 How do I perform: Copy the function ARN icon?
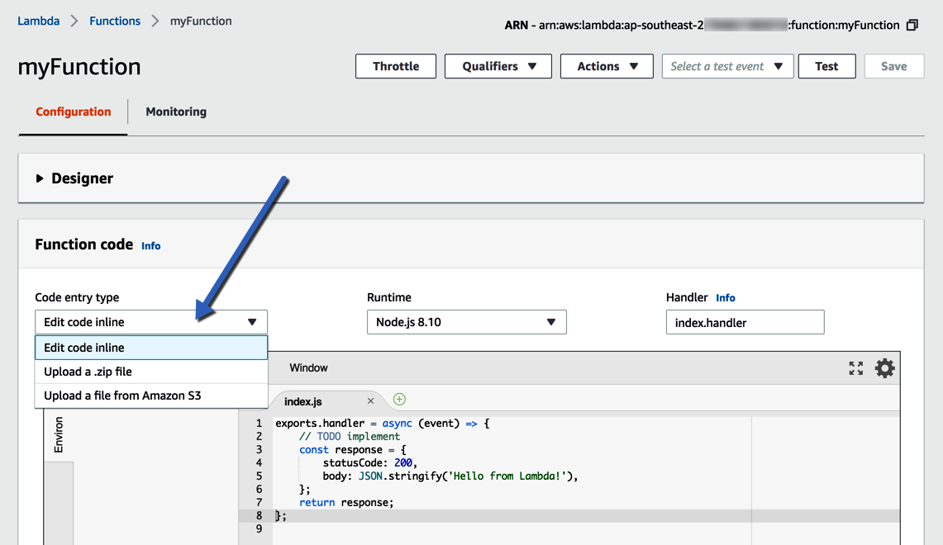coord(912,25)
